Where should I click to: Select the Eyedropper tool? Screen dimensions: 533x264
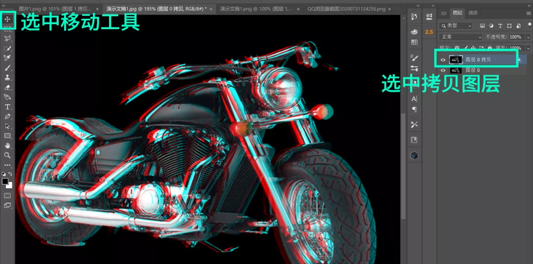(7, 57)
